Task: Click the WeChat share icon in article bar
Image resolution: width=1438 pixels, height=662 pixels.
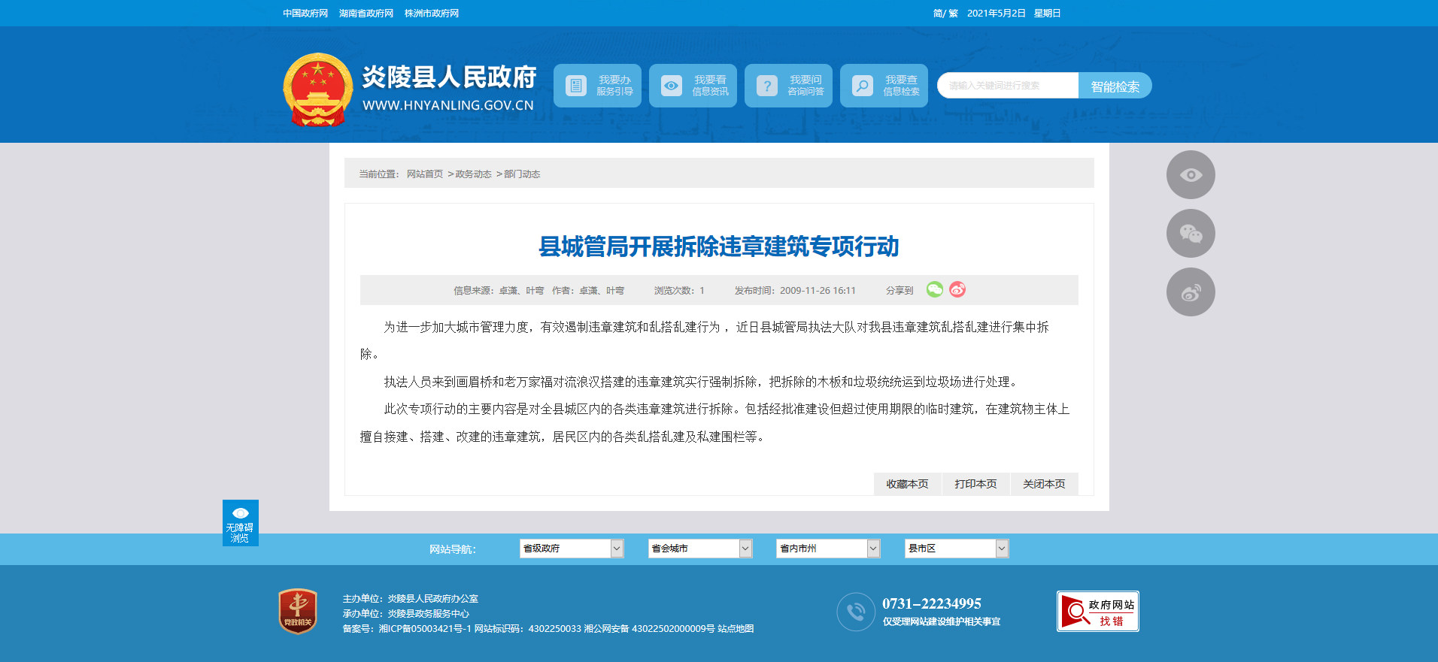Action: pyautogui.click(x=934, y=289)
